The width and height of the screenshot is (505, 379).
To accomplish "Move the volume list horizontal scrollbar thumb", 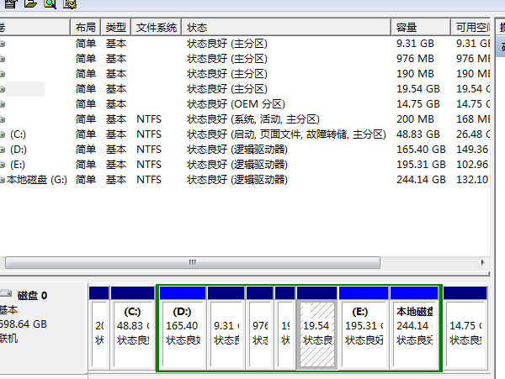I will [193, 262].
